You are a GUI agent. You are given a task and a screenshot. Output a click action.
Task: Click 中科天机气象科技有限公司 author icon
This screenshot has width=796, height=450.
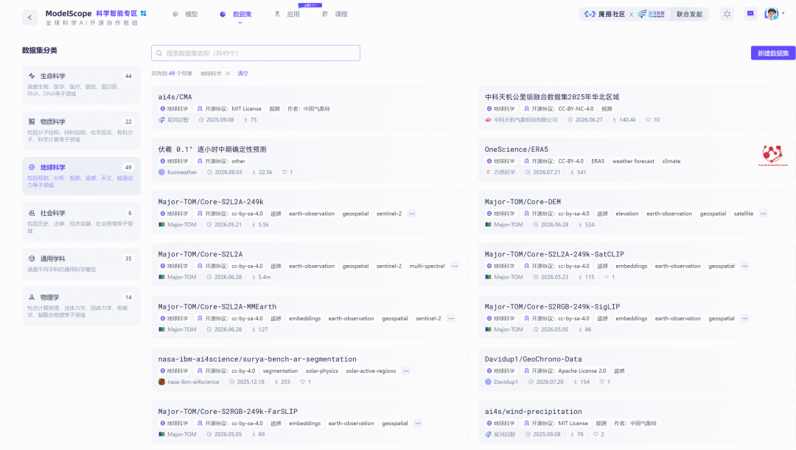[x=488, y=120]
